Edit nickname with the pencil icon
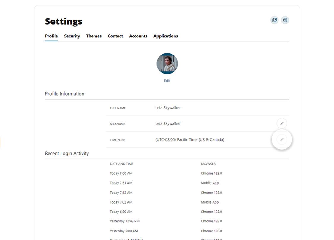Screen dimensions: 334x240 coord(282,123)
